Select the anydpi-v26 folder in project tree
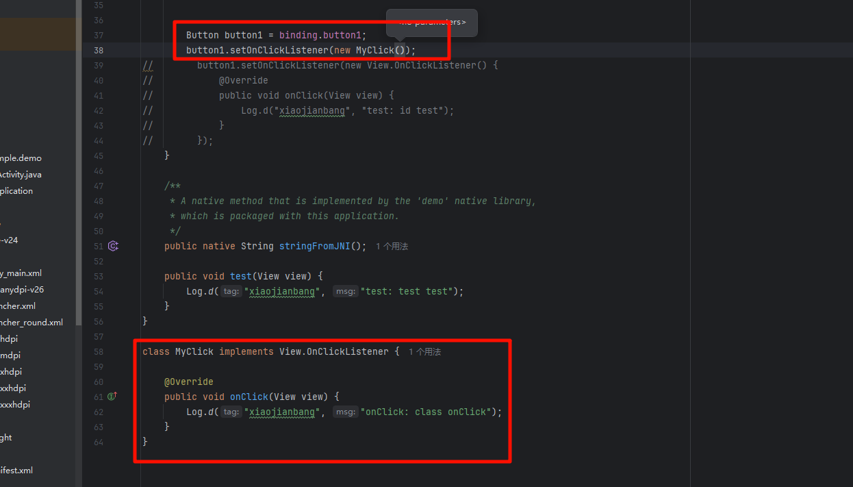 point(22,290)
